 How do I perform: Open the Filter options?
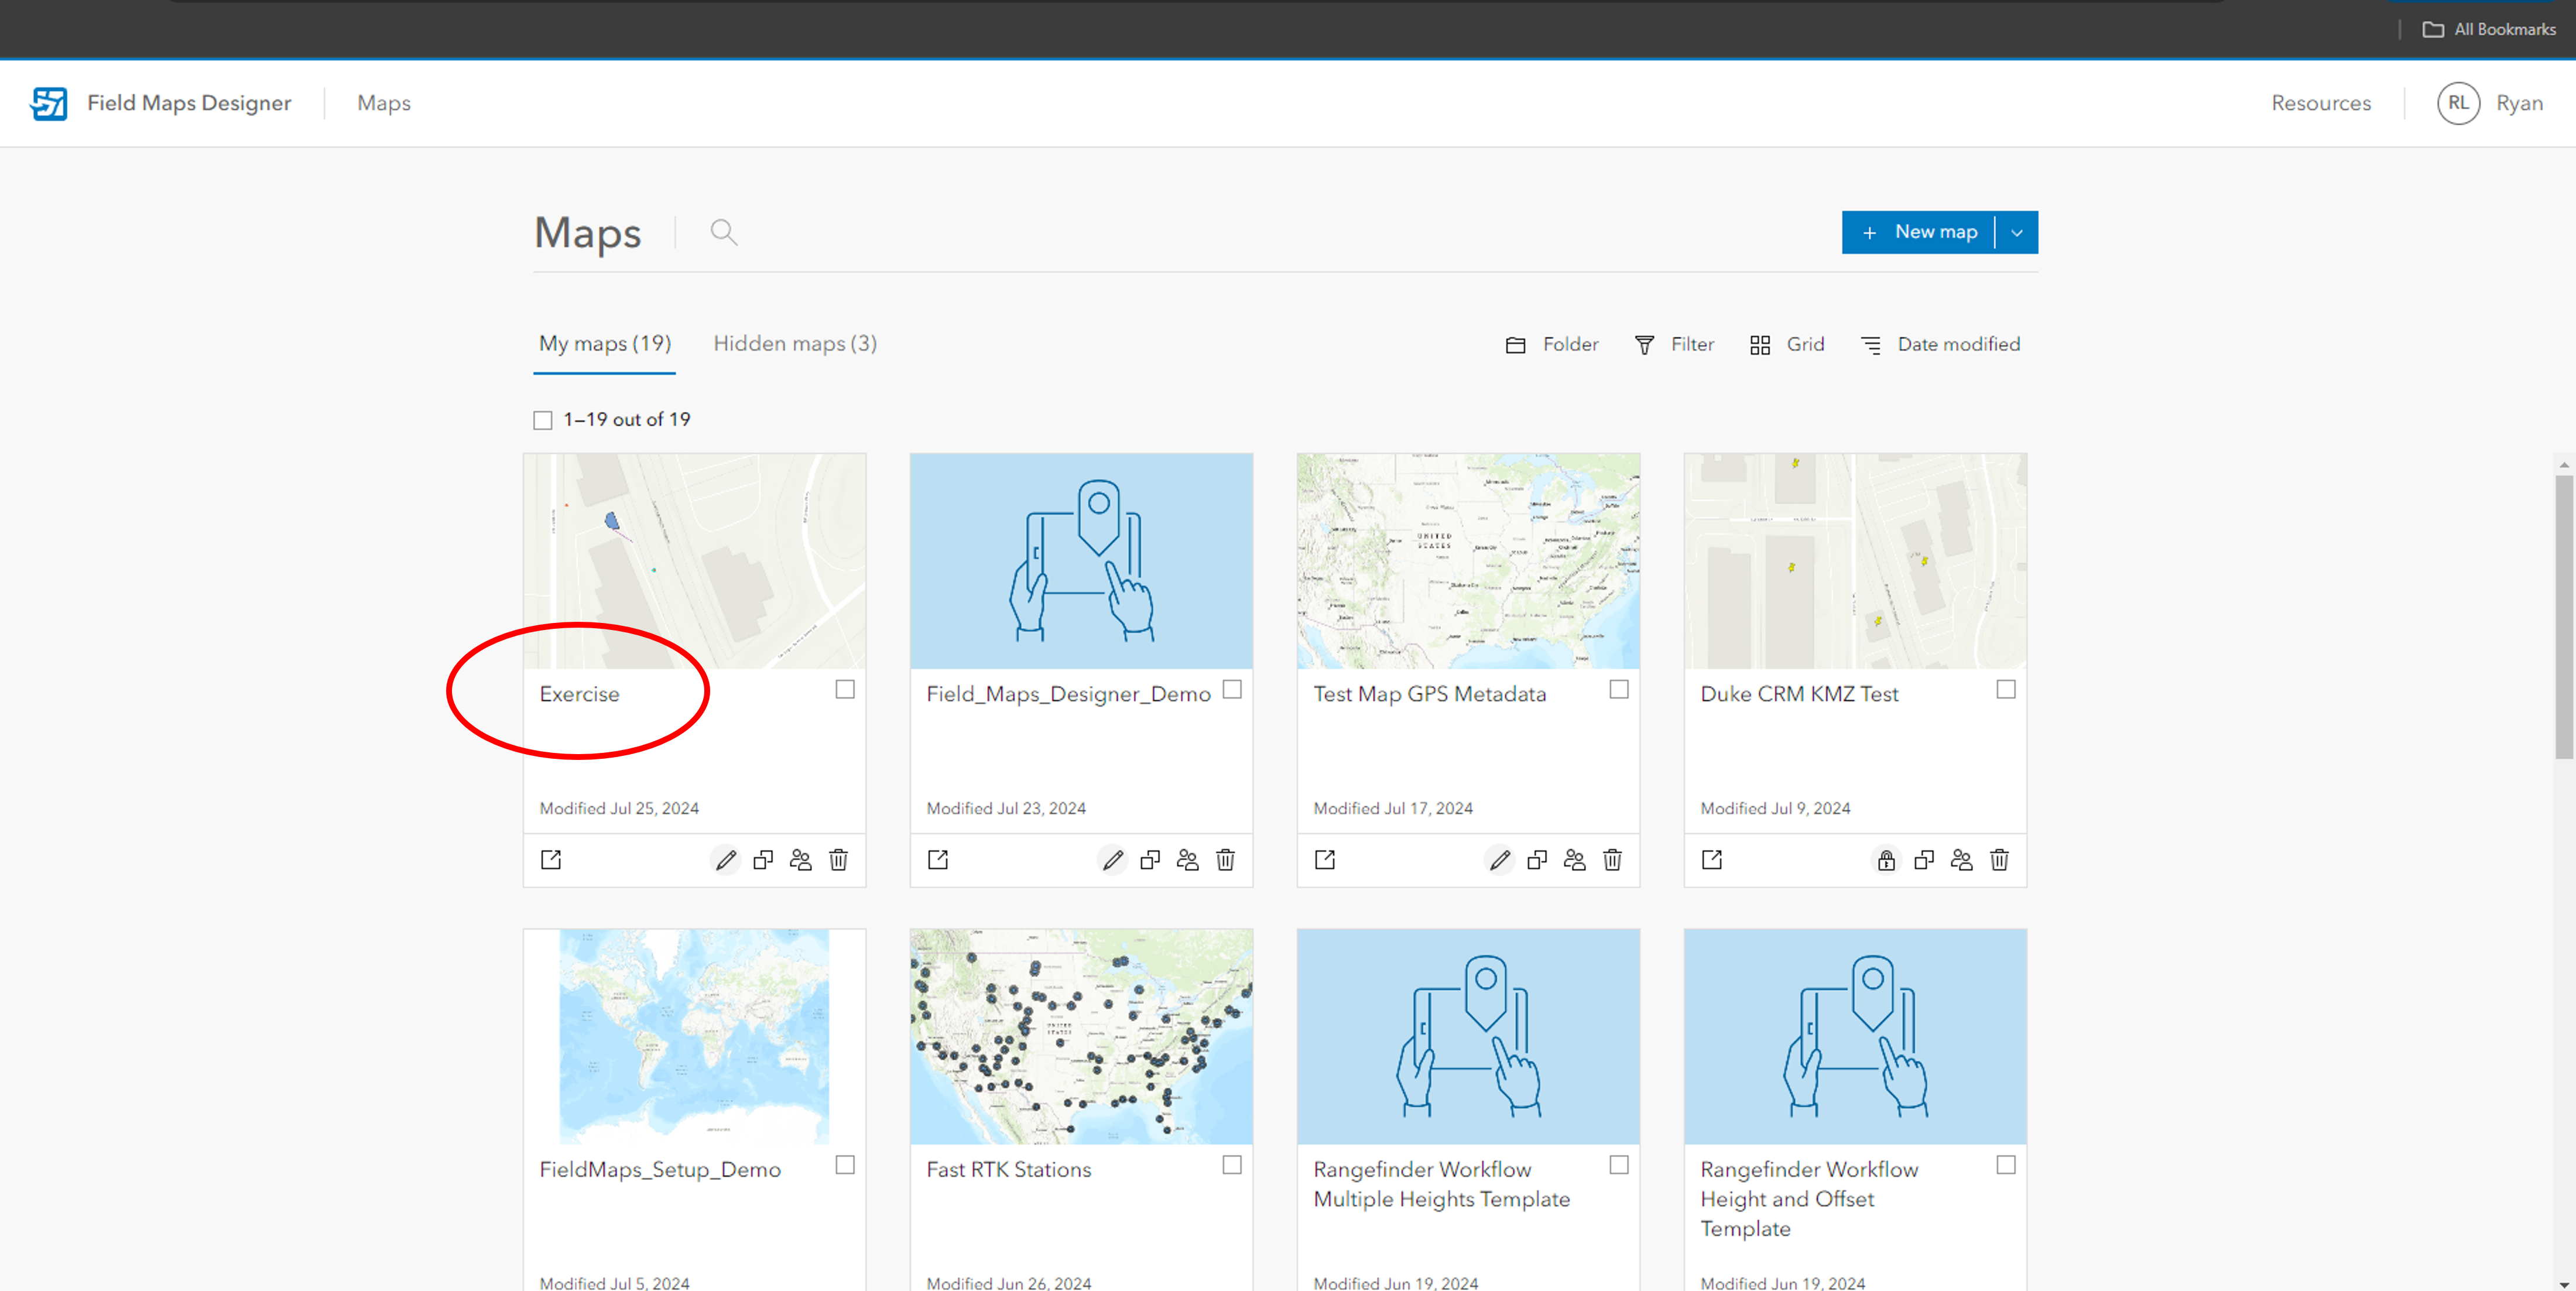pos(1674,344)
